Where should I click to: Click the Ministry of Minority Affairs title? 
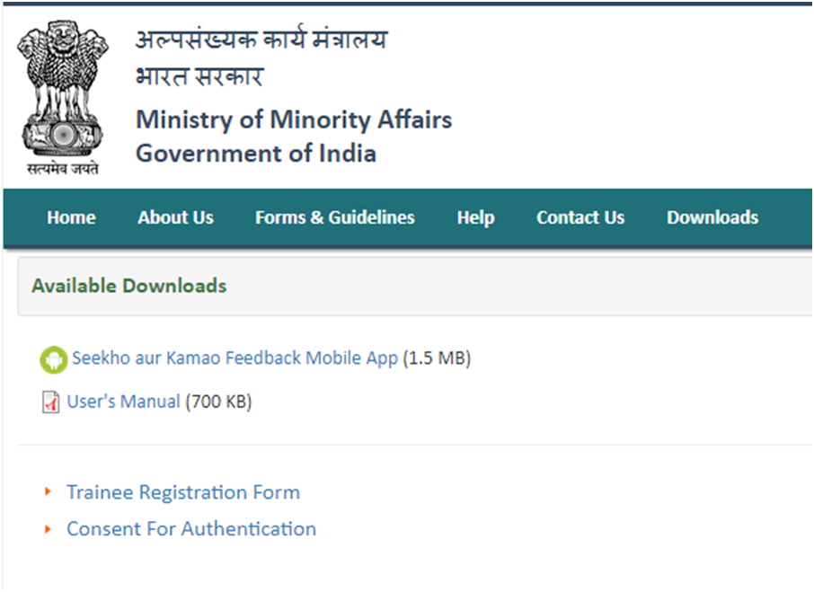point(294,119)
